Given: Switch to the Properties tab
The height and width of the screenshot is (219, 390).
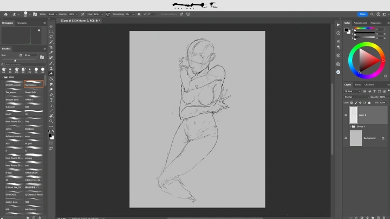Looking at the screenshot, I should pyautogui.click(x=376, y=23).
